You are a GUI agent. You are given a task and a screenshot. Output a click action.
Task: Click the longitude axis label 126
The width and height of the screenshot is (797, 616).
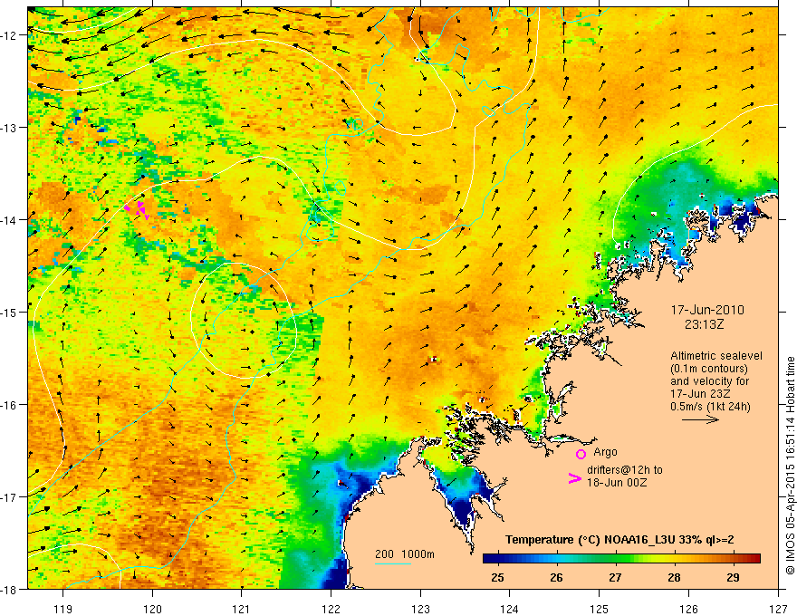pyautogui.click(x=688, y=609)
